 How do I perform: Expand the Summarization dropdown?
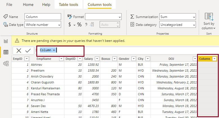[177, 17]
